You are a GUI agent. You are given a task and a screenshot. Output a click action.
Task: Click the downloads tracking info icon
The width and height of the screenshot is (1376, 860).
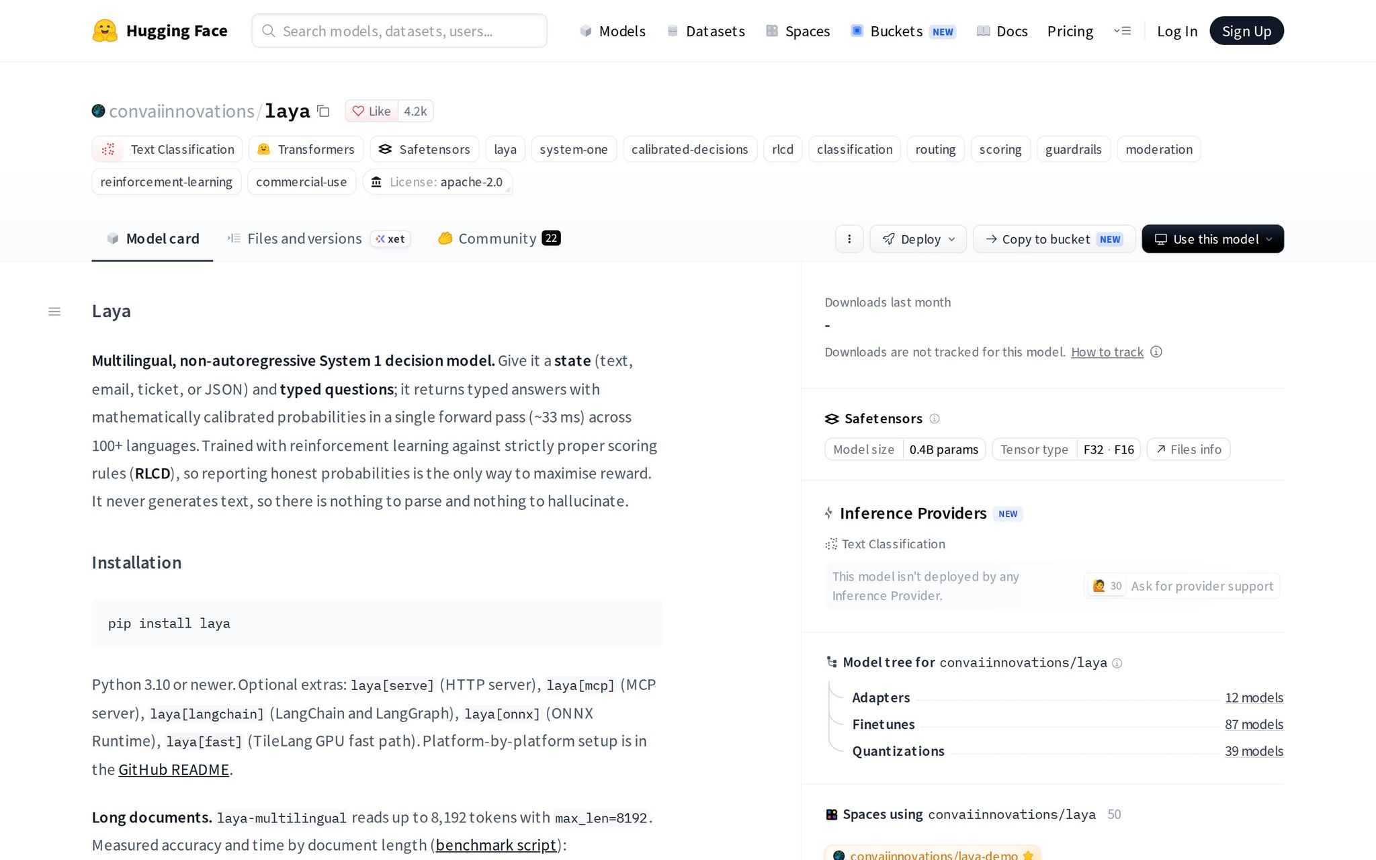[1156, 352]
